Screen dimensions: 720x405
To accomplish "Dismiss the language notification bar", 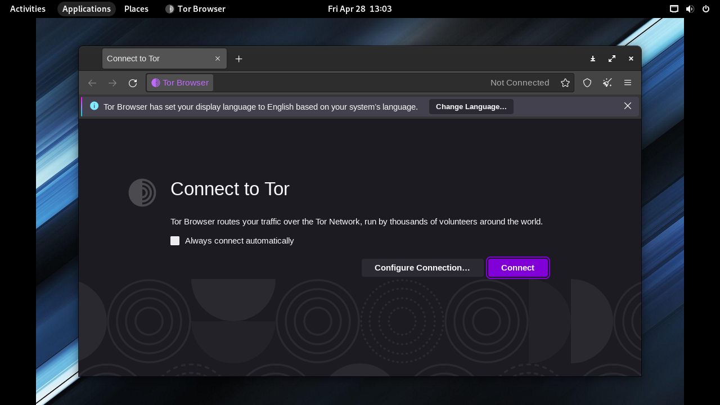I will pos(628,106).
